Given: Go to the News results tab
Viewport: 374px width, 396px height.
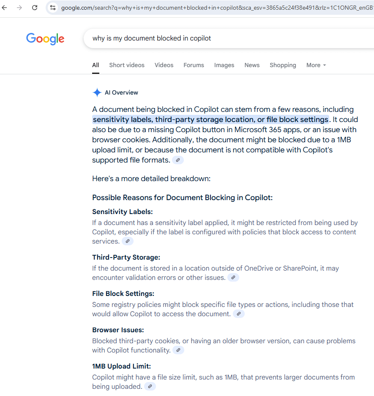Looking at the screenshot, I should tap(252, 65).
